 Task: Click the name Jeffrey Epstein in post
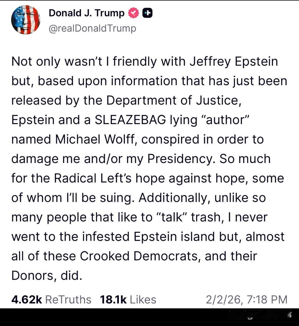(x=234, y=61)
